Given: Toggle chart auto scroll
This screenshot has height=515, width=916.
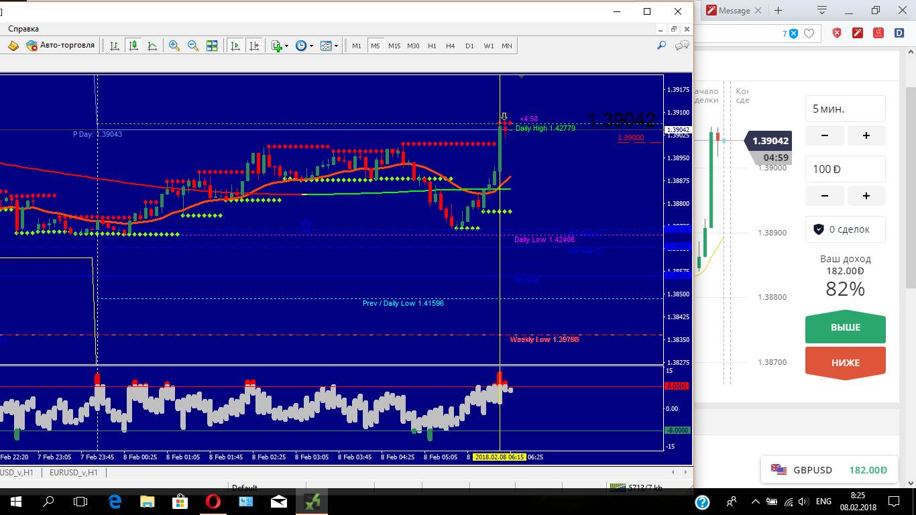Looking at the screenshot, I should 235,46.
